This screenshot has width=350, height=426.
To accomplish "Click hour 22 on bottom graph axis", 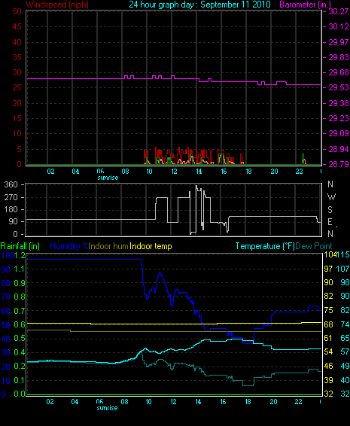I will pos(298,402).
